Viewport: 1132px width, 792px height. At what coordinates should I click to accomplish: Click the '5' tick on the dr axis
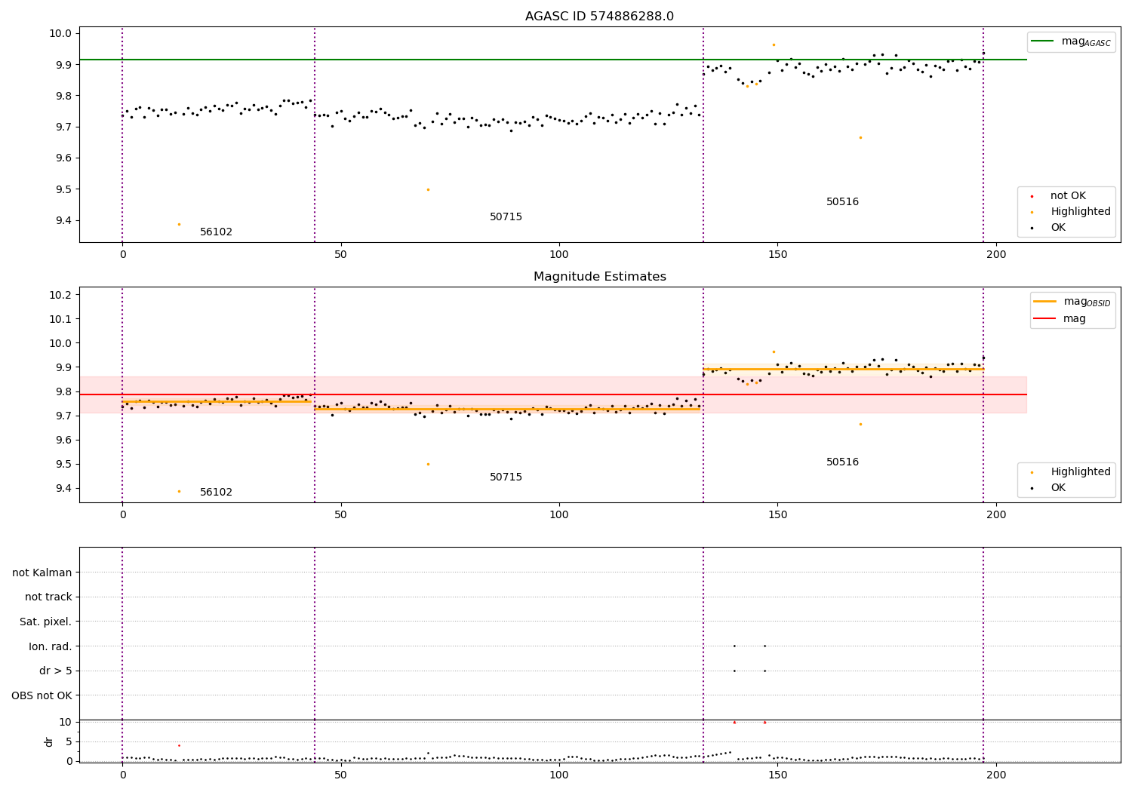(69, 741)
